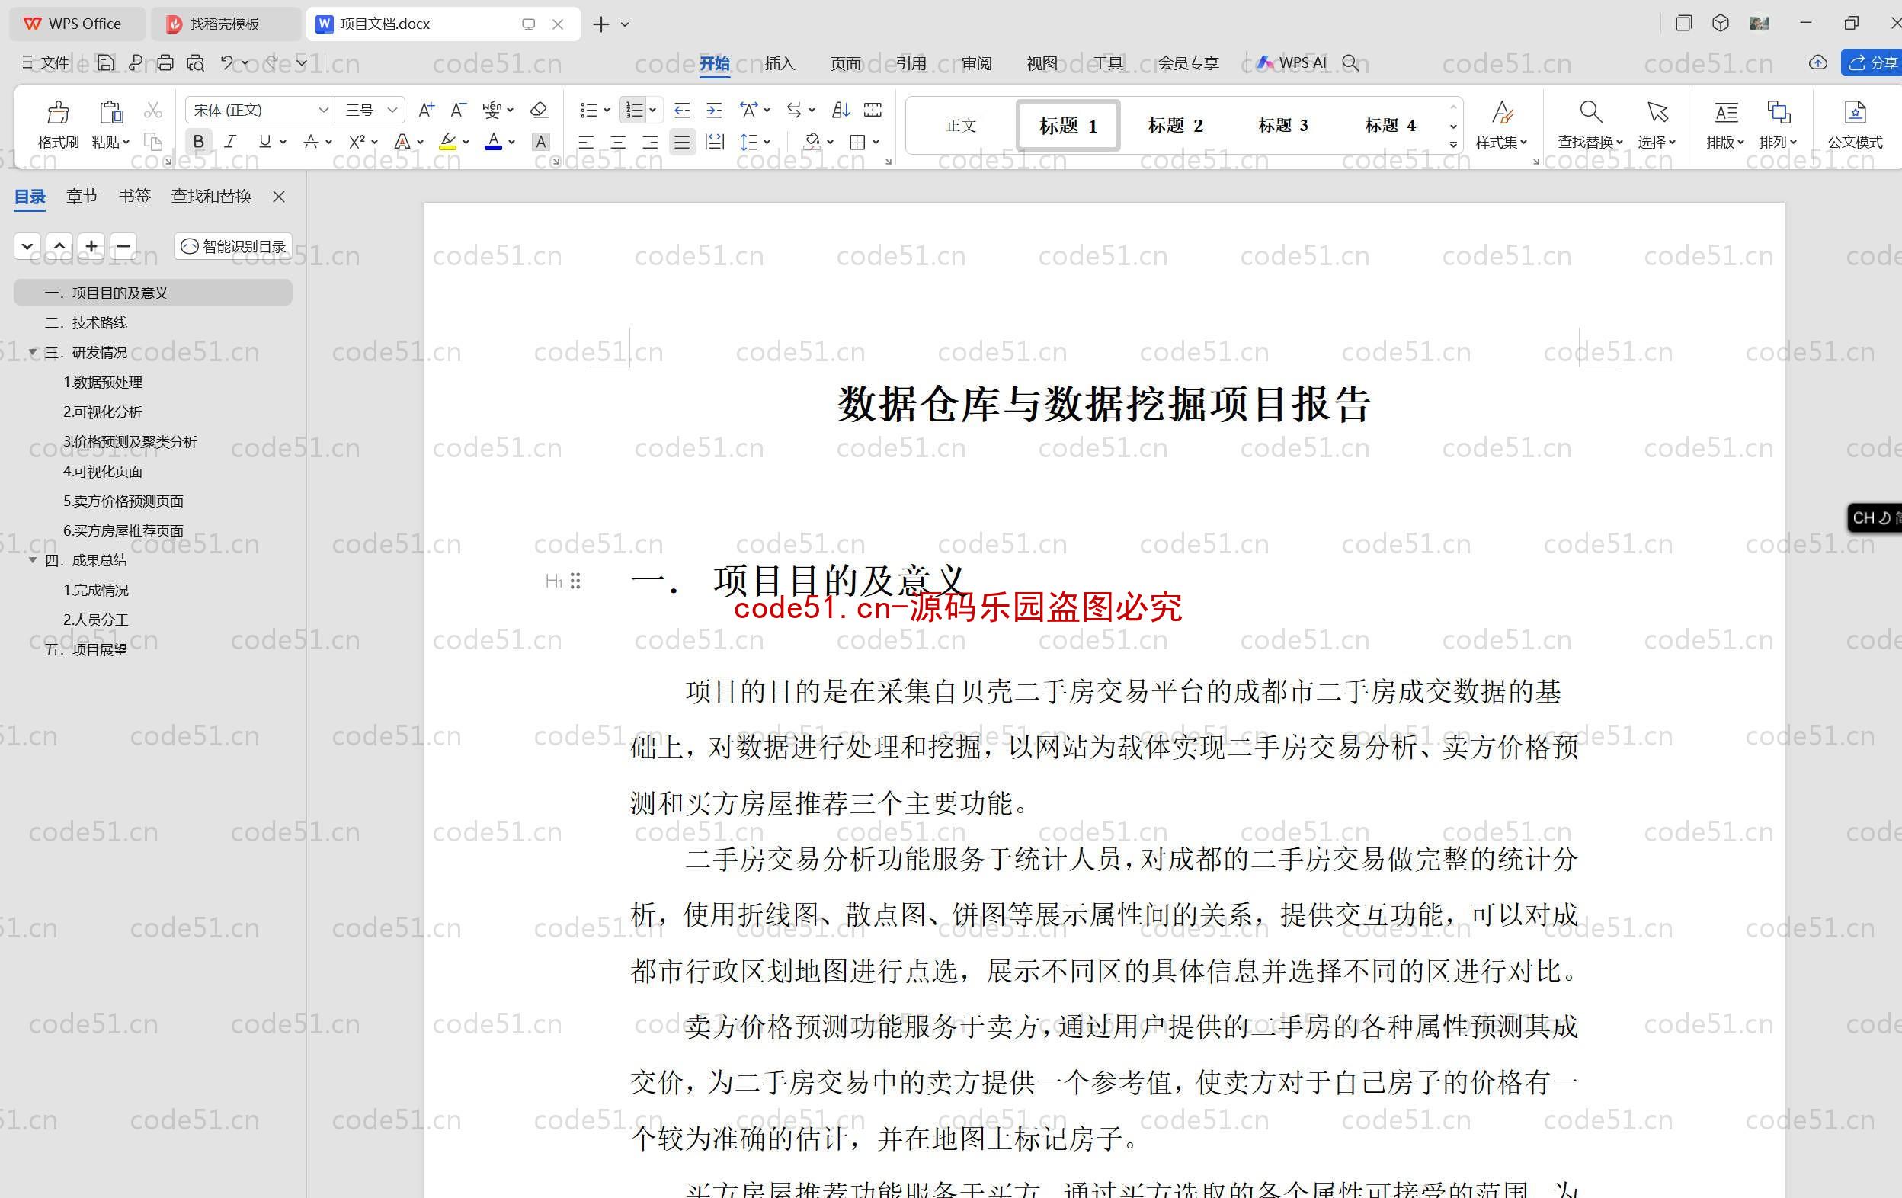The width and height of the screenshot is (1902, 1198).
Task: Open the bullet list dropdown arrow
Action: [607, 111]
